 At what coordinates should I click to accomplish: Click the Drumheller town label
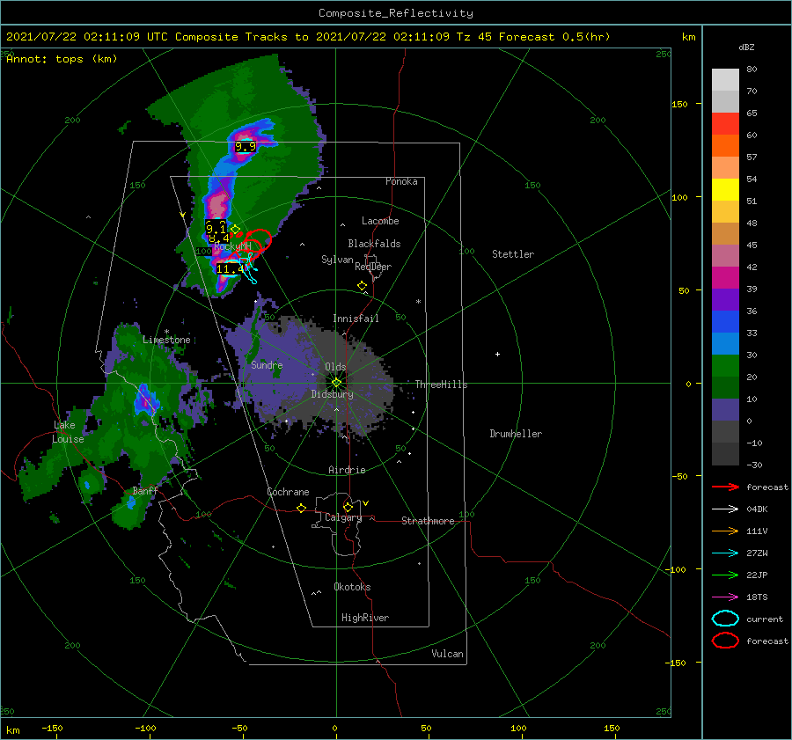pyautogui.click(x=516, y=434)
